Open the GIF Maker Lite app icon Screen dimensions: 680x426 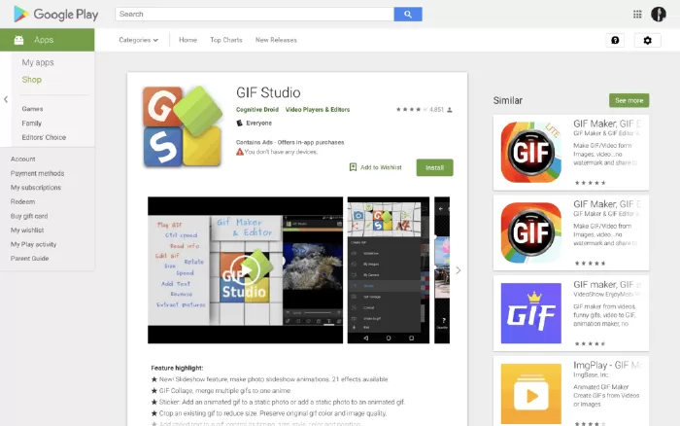click(530, 153)
